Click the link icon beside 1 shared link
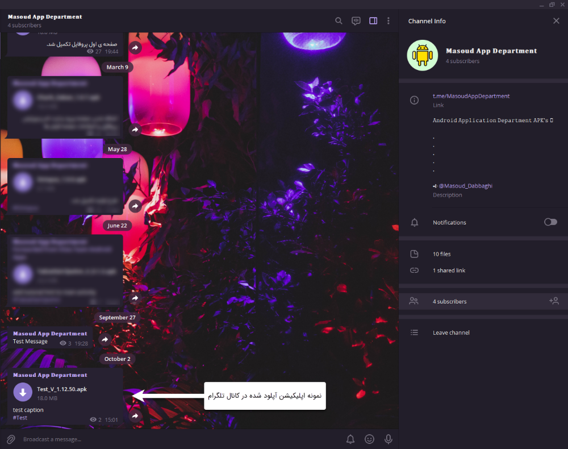Viewport: 568px width, 449px height. click(414, 271)
